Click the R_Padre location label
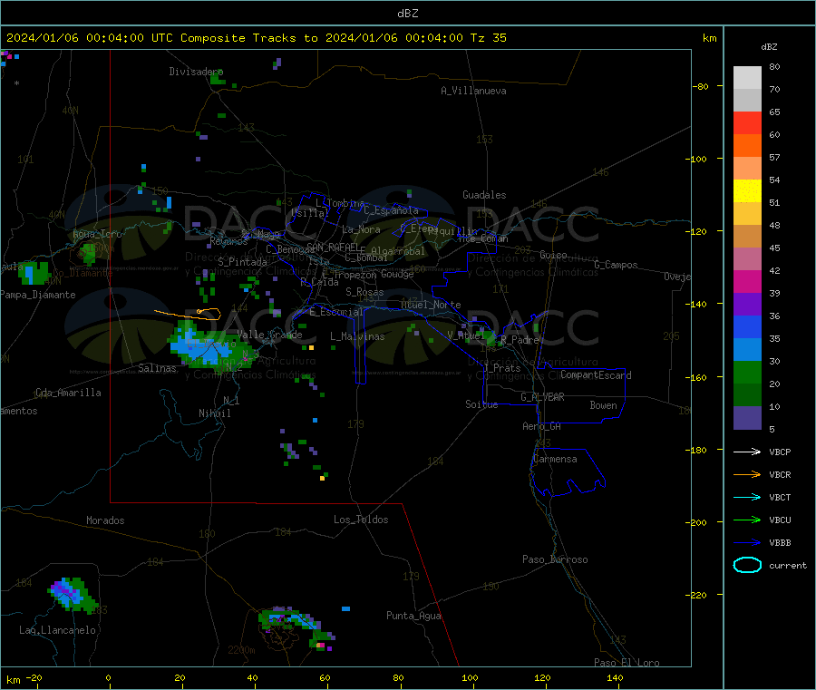This screenshot has width=816, height=690. [520, 340]
